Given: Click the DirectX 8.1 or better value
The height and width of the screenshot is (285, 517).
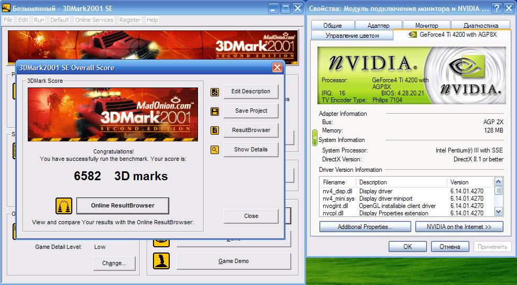Looking at the screenshot, I should tap(478, 159).
